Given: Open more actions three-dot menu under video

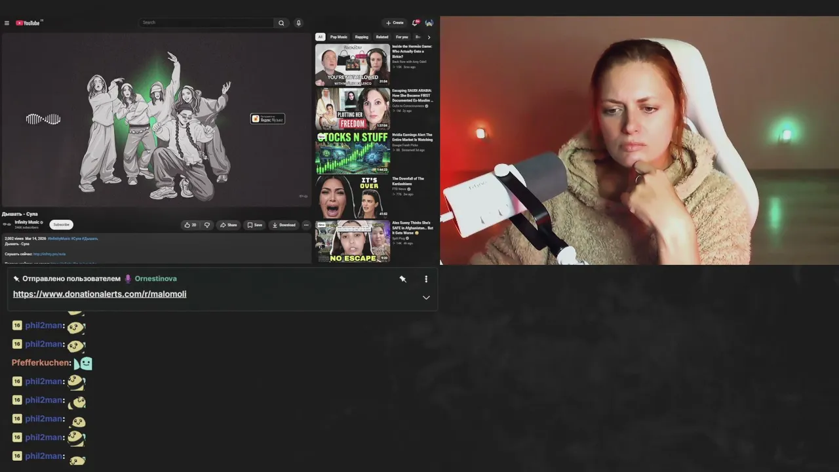Looking at the screenshot, I should (x=306, y=225).
